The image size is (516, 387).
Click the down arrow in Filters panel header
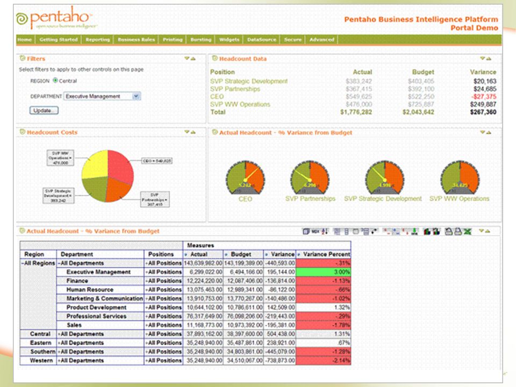(187, 59)
